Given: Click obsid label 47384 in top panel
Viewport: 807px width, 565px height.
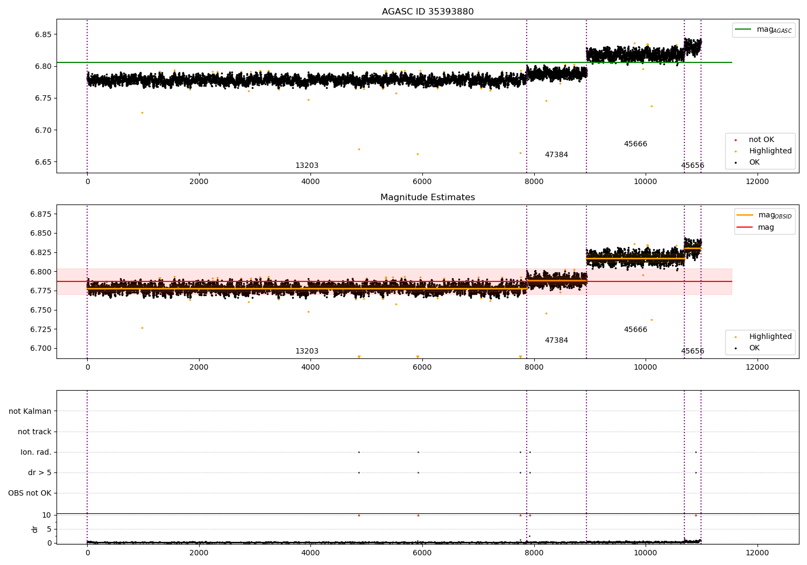Looking at the screenshot, I should pos(556,155).
